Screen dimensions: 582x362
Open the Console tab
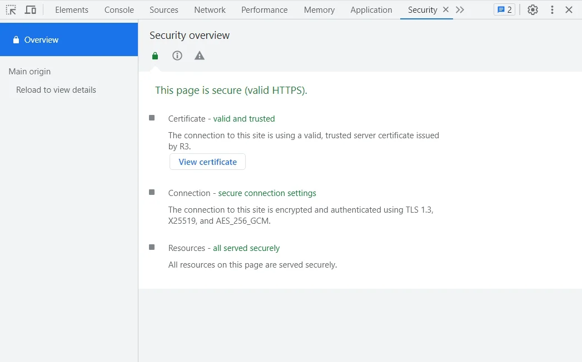(119, 10)
